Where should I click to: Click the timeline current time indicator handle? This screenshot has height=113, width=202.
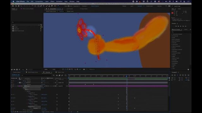click(x=127, y=76)
